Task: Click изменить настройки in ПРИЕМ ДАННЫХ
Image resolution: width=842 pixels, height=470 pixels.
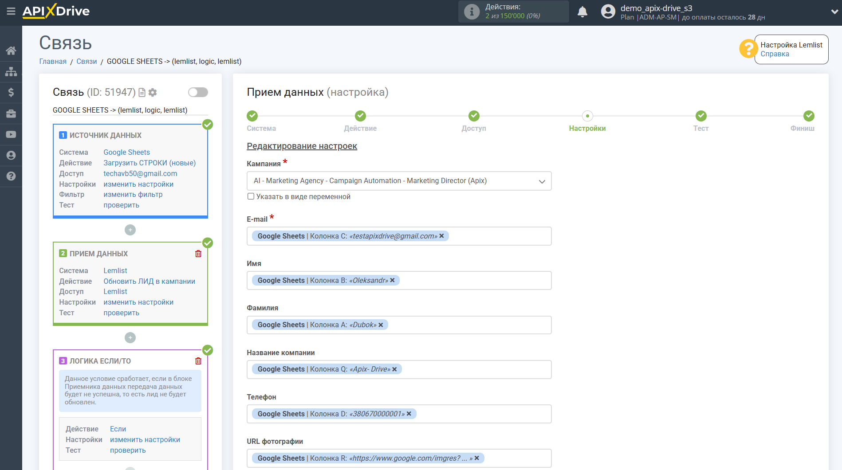Action: pyautogui.click(x=138, y=302)
